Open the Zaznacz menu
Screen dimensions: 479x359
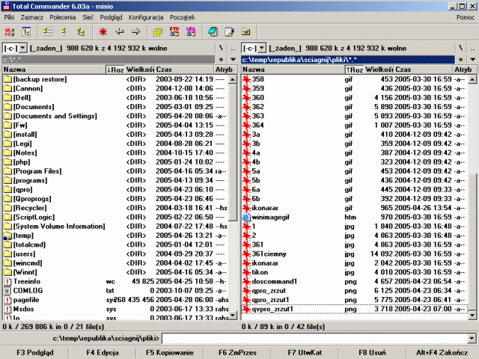click(31, 17)
